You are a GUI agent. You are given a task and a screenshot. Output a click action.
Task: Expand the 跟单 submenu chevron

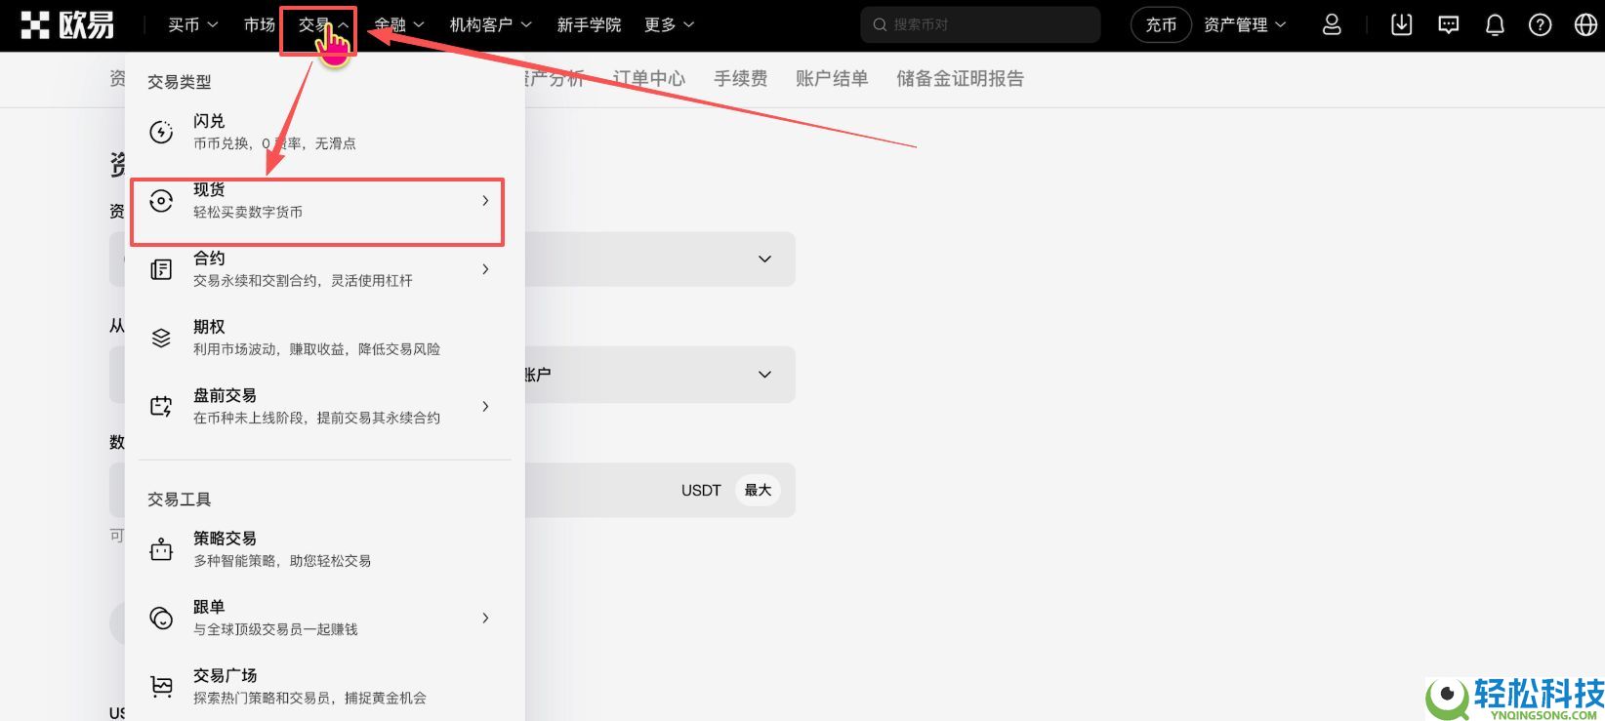click(x=485, y=618)
